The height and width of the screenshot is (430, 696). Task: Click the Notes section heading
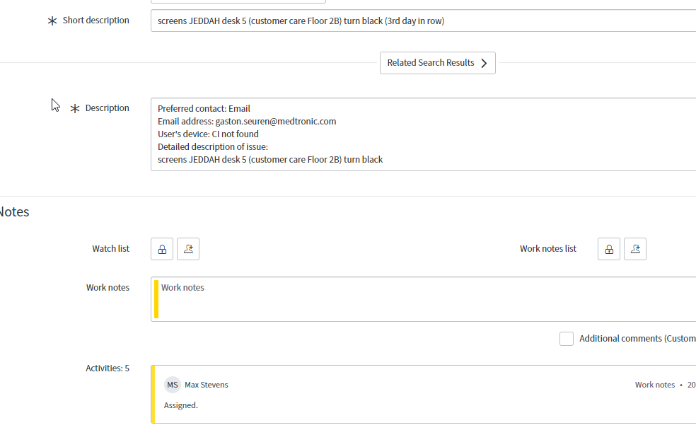14,212
